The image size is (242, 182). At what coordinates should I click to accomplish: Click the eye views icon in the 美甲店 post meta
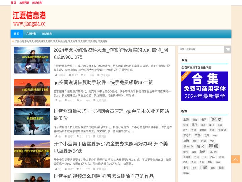click(78, 169)
